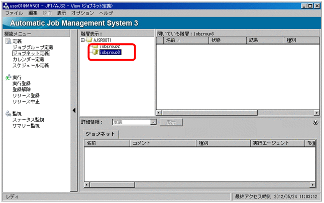Select AJSROOT1 in the tree
324x203 pixels.
point(102,40)
